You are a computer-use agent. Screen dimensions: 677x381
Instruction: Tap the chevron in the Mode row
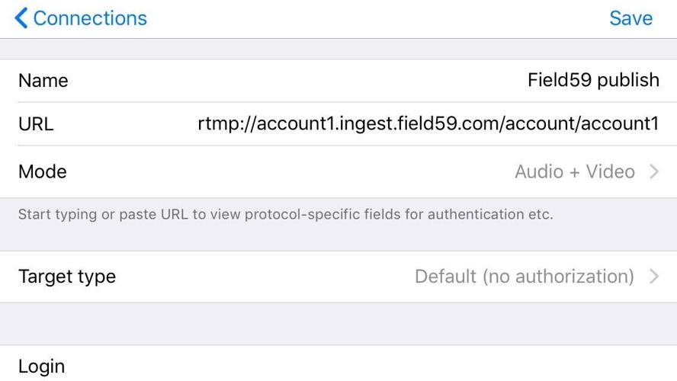(654, 171)
